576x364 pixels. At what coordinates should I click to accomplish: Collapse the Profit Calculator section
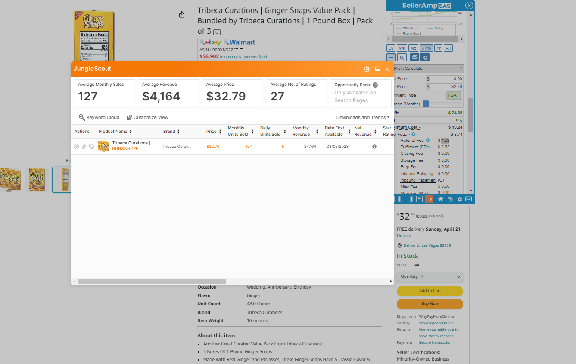pyautogui.click(x=461, y=68)
